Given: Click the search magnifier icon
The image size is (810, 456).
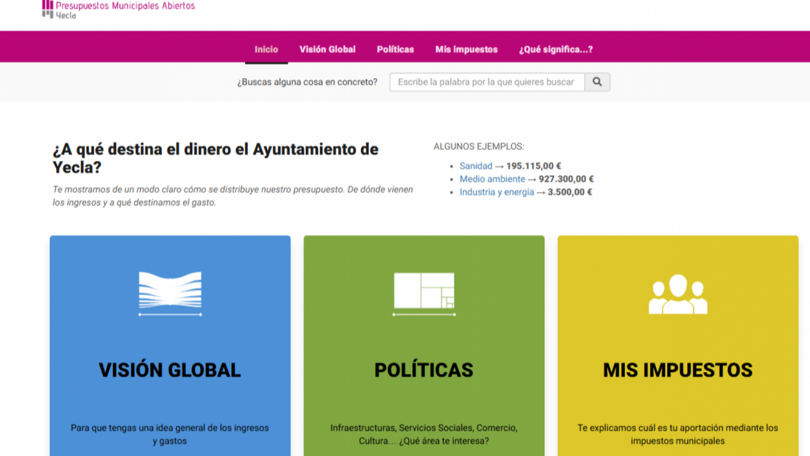Looking at the screenshot, I should tap(597, 82).
